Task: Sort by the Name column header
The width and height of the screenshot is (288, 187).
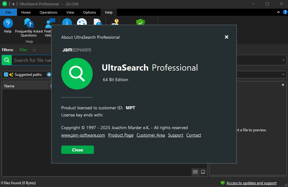Action: point(25,86)
